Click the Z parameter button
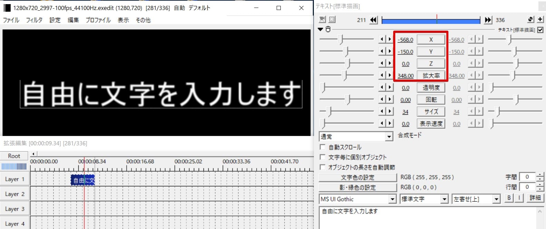The width and height of the screenshot is (546, 229). (431, 63)
